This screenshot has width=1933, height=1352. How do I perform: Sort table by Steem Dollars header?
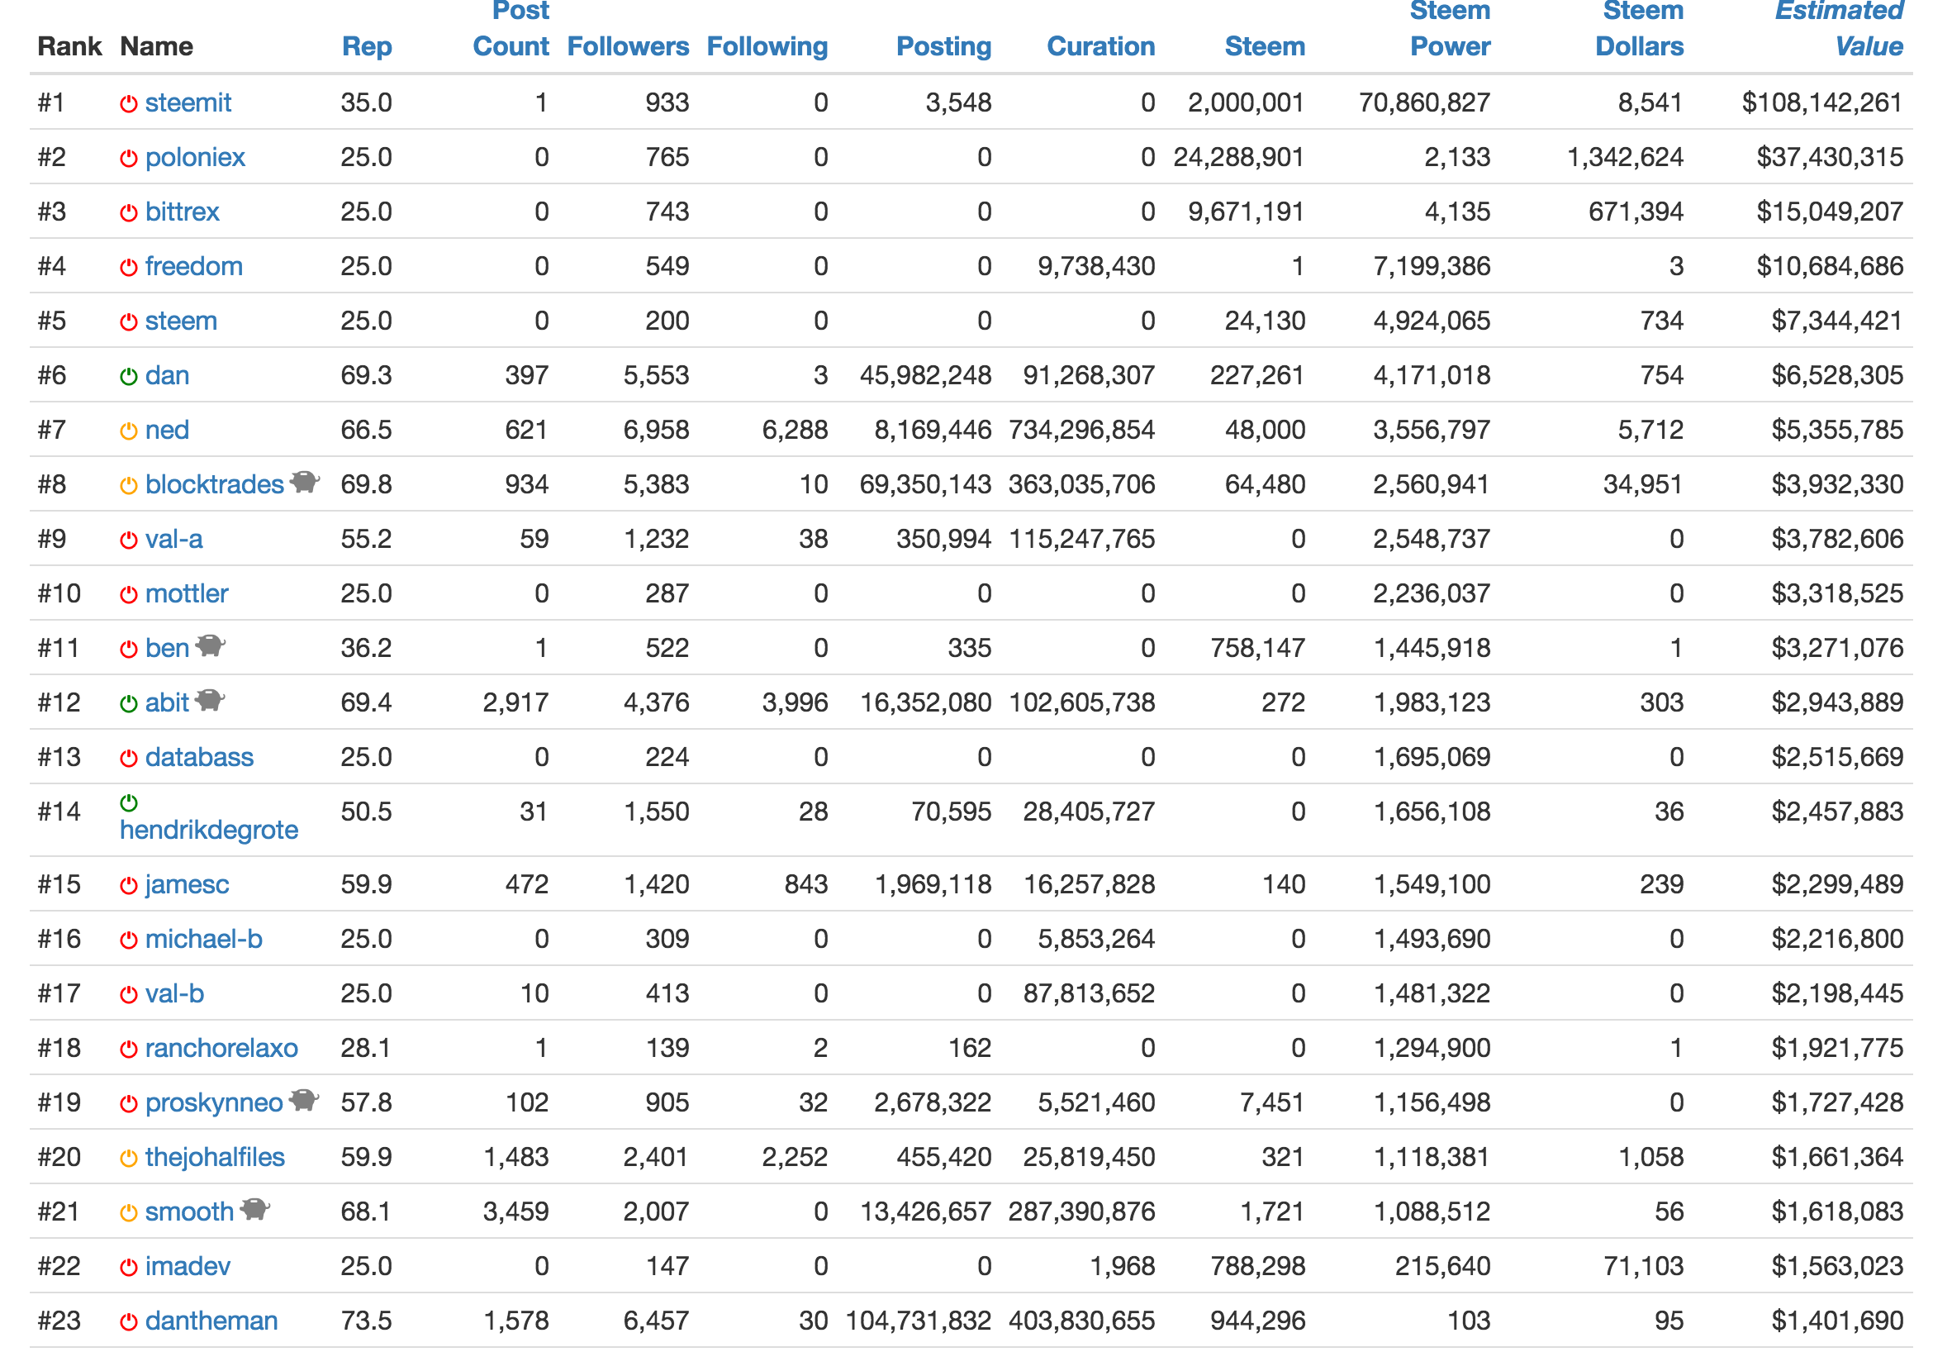[1640, 30]
